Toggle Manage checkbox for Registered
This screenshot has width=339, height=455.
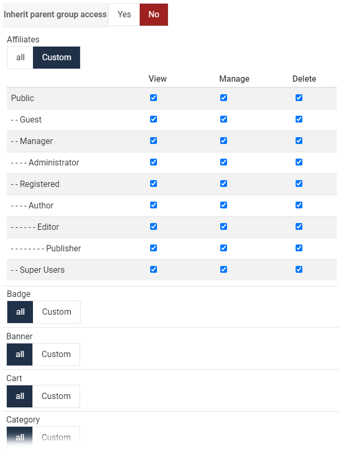coord(223,184)
